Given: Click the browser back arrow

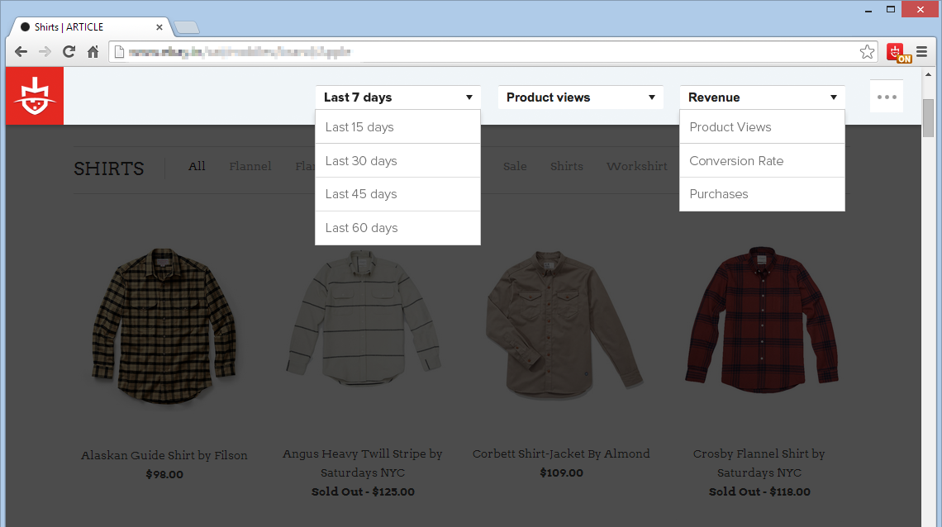Looking at the screenshot, I should coord(21,51).
